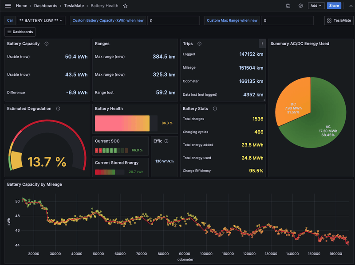This screenshot has width=355, height=265.
Task: Open the Trips panel three-dot menu
Action: coord(262,43)
